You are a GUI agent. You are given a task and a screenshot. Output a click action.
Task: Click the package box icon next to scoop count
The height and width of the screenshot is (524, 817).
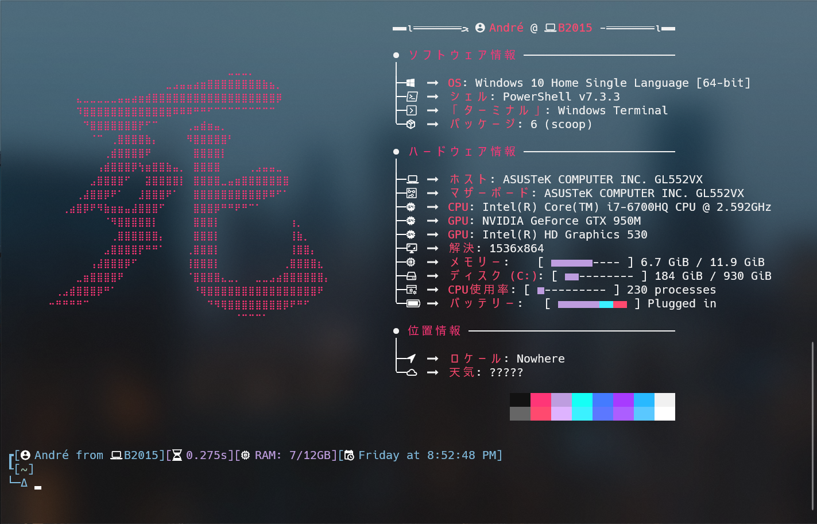411,124
